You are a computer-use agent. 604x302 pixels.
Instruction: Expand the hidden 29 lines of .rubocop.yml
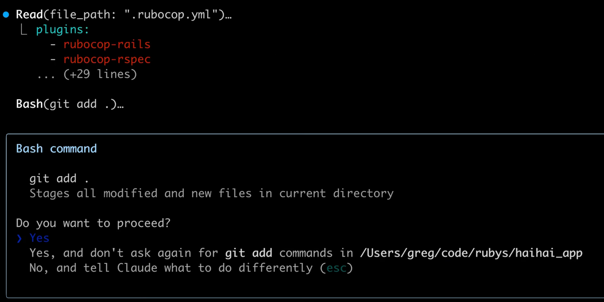point(87,74)
